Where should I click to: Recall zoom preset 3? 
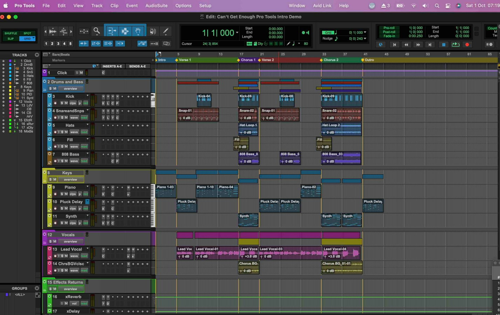[58, 44]
